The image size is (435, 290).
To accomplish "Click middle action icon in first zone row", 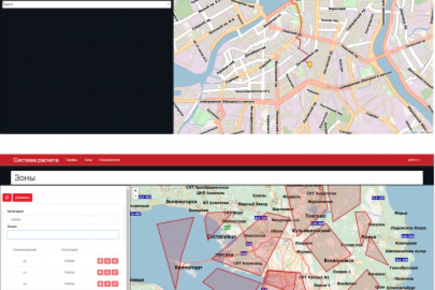I will tap(108, 261).
